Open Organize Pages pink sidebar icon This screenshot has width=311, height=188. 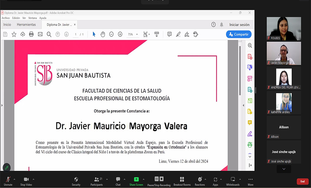pyautogui.click(x=250, y=78)
